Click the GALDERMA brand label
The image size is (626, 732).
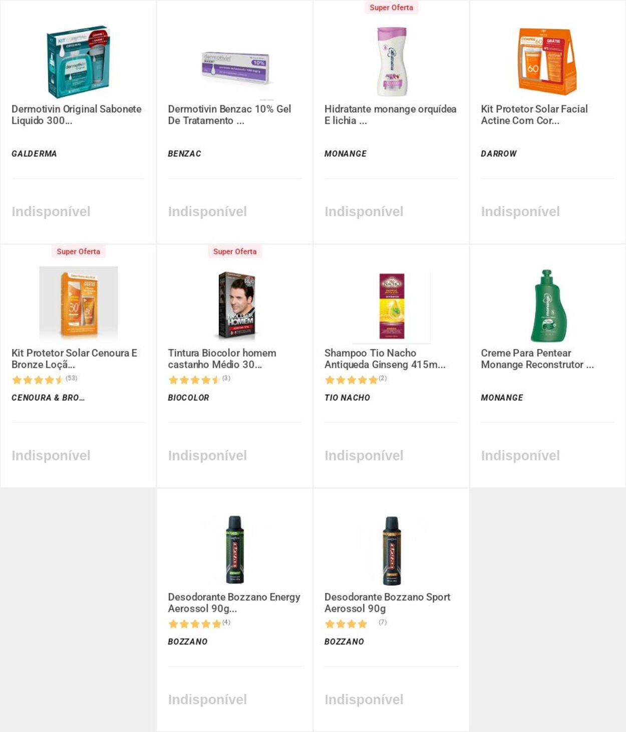[x=34, y=154]
